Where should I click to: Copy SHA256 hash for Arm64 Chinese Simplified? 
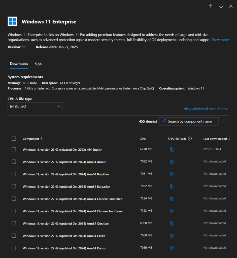click(172, 199)
